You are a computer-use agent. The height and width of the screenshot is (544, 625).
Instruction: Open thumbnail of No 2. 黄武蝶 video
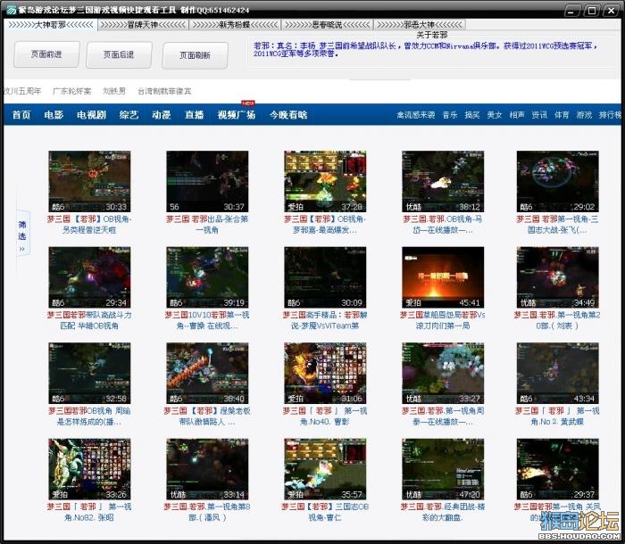(557, 373)
